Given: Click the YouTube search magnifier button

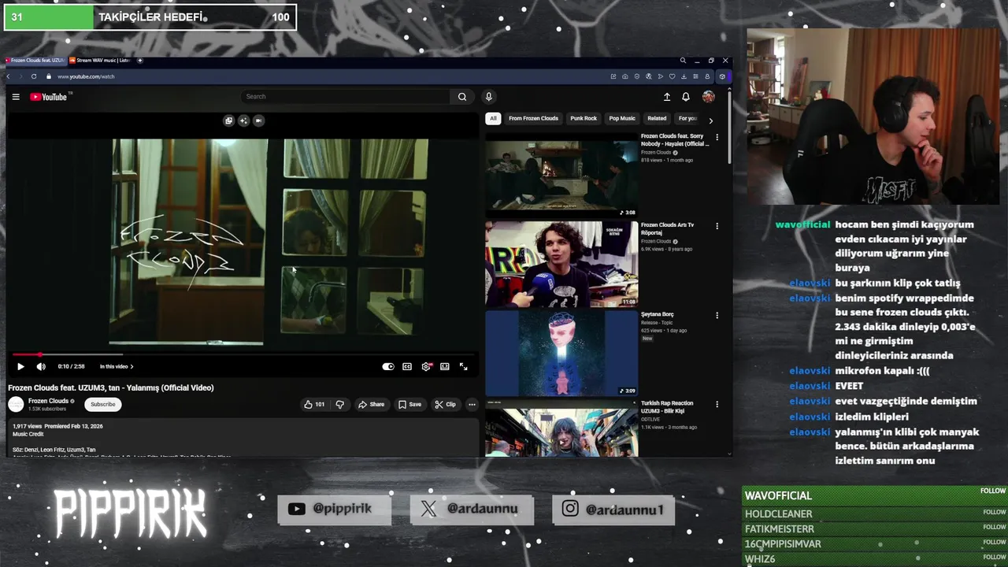Looking at the screenshot, I should pyautogui.click(x=462, y=97).
